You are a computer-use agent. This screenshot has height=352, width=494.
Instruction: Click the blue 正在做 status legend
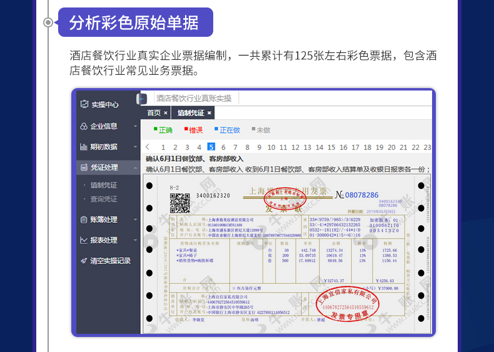tap(227, 130)
